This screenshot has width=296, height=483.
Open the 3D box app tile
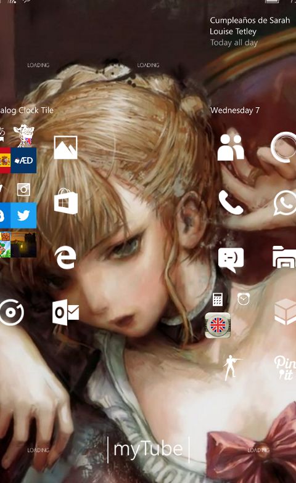(x=285, y=312)
